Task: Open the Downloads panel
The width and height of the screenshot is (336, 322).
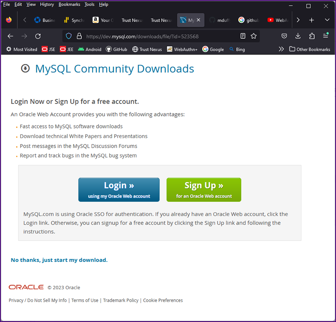Action: coord(298,36)
